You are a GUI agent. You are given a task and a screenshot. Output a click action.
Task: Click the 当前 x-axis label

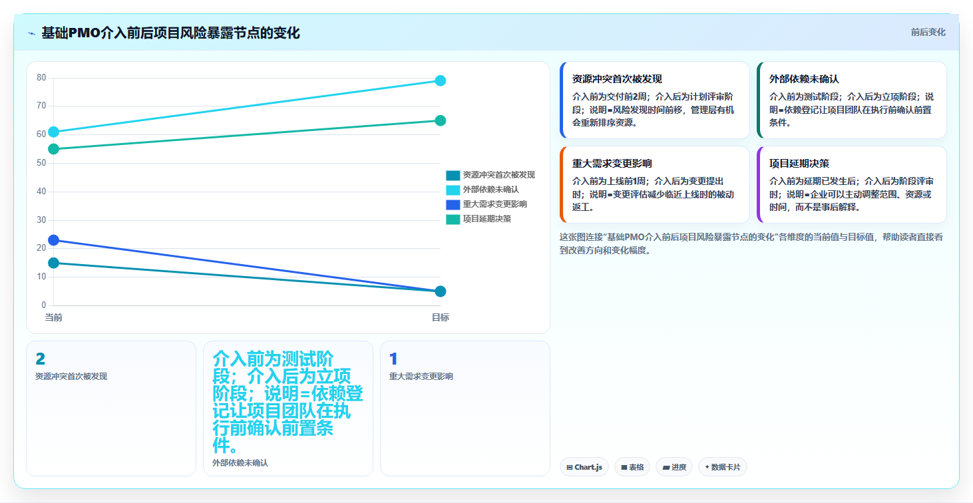tap(54, 317)
